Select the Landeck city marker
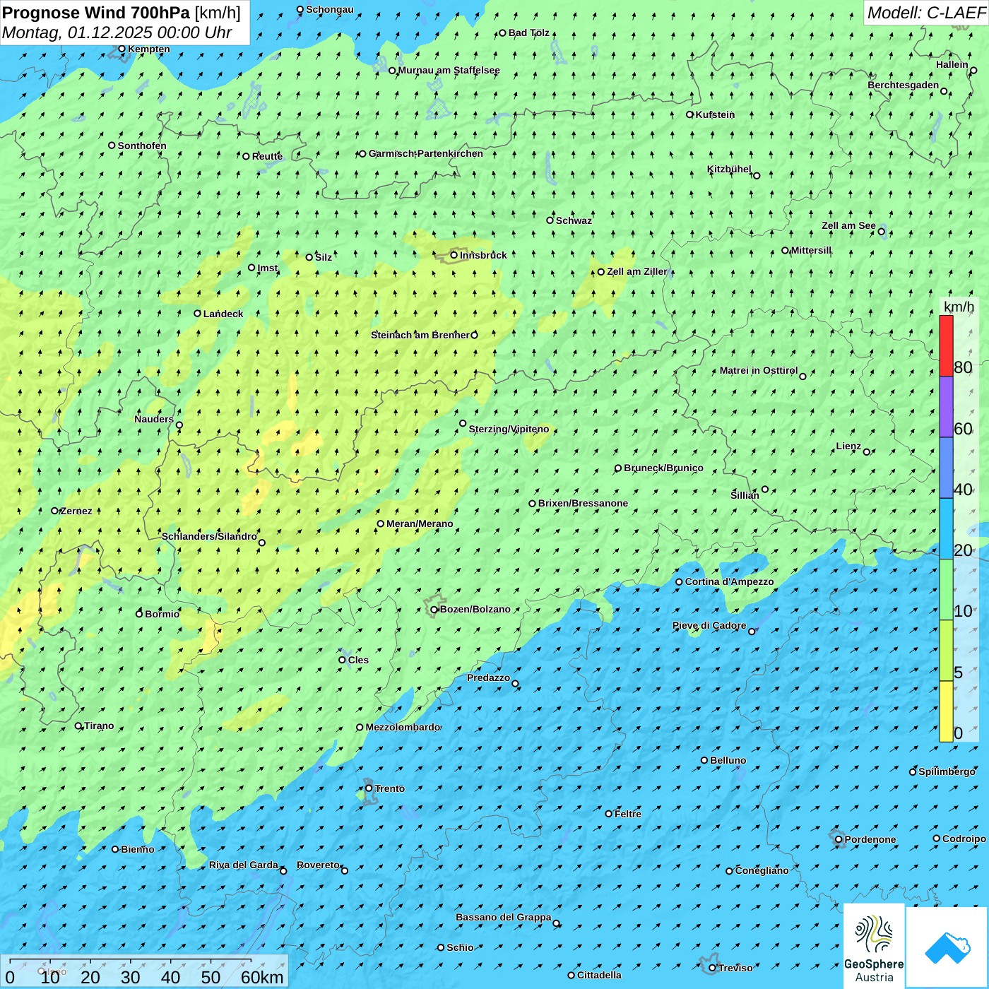The image size is (989, 989). tap(198, 314)
